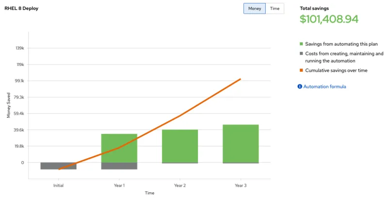Click the 'Initial' x-axis label
Image resolution: width=388 pixels, height=198 pixels.
pos(58,185)
